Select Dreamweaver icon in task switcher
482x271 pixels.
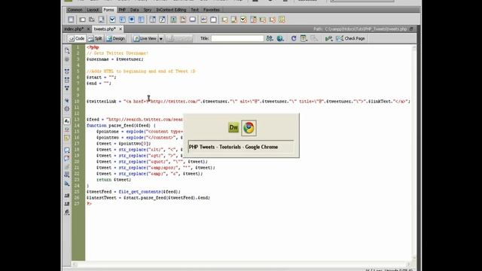(233, 127)
